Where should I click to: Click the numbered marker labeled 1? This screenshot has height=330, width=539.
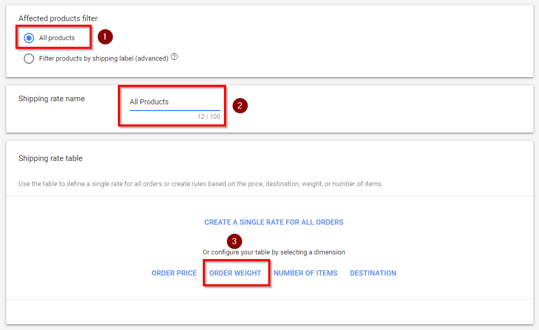[105, 37]
